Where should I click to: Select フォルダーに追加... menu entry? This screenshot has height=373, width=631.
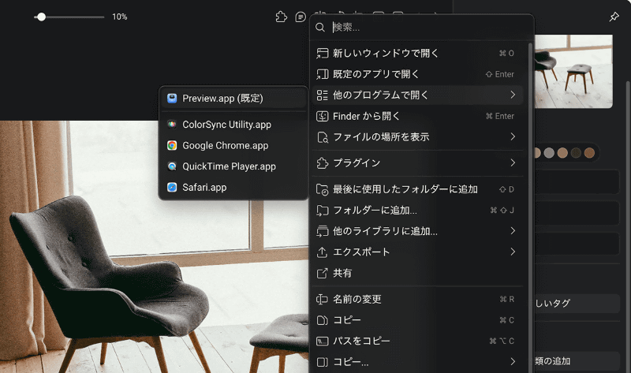coord(417,210)
